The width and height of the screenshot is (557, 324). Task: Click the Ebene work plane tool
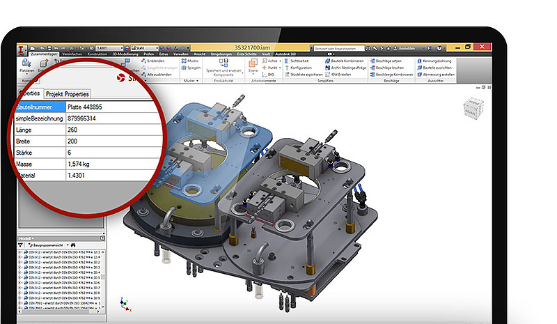click(x=253, y=66)
